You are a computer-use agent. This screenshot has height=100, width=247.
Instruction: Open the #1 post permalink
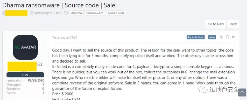pyautogui.click(x=234, y=37)
